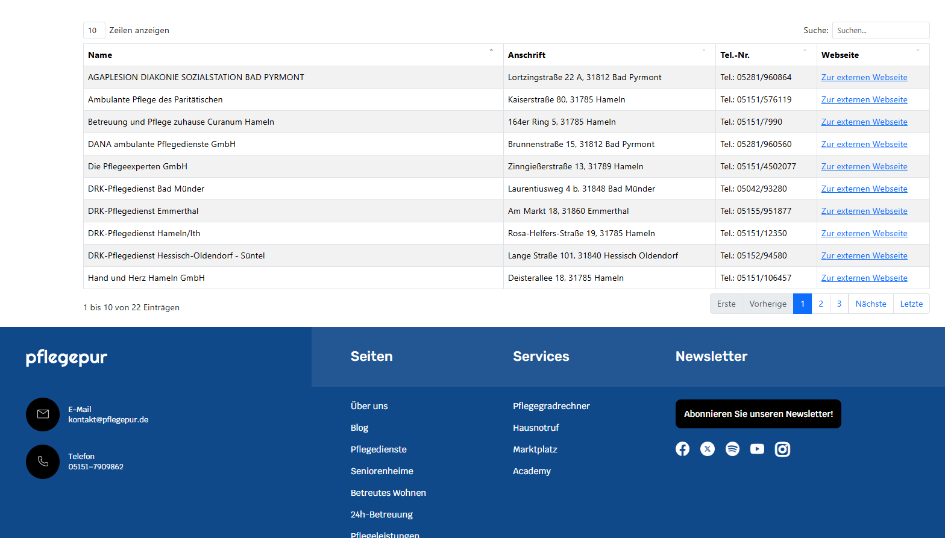
Task: Select the current page 1 button
Action: pos(802,304)
